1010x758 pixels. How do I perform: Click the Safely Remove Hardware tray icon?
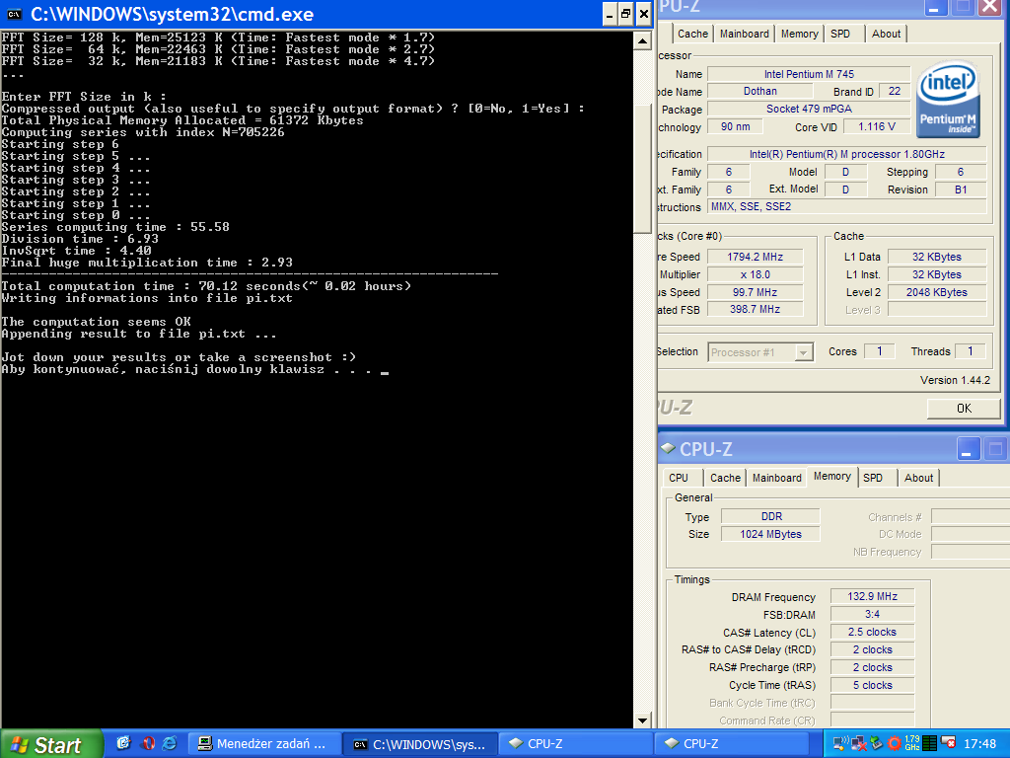click(877, 743)
